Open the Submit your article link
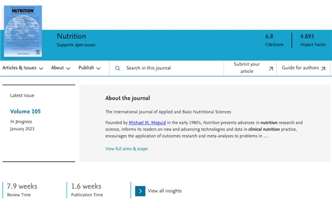 point(250,68)
